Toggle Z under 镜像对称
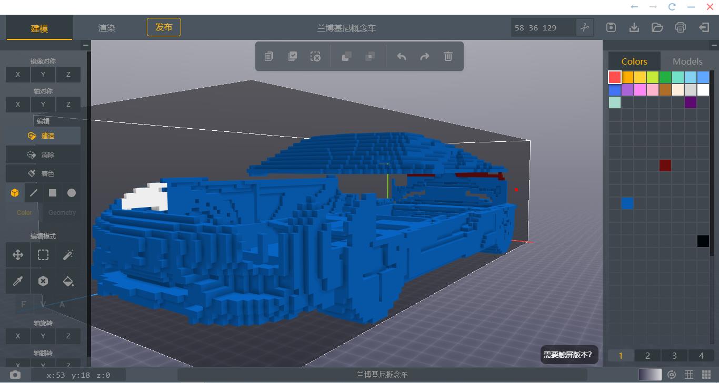Viewport: 719px width, 383px height. tap(68, 75)
